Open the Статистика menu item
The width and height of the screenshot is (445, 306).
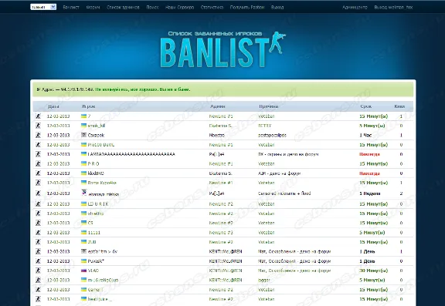click(x=212, y=8)
